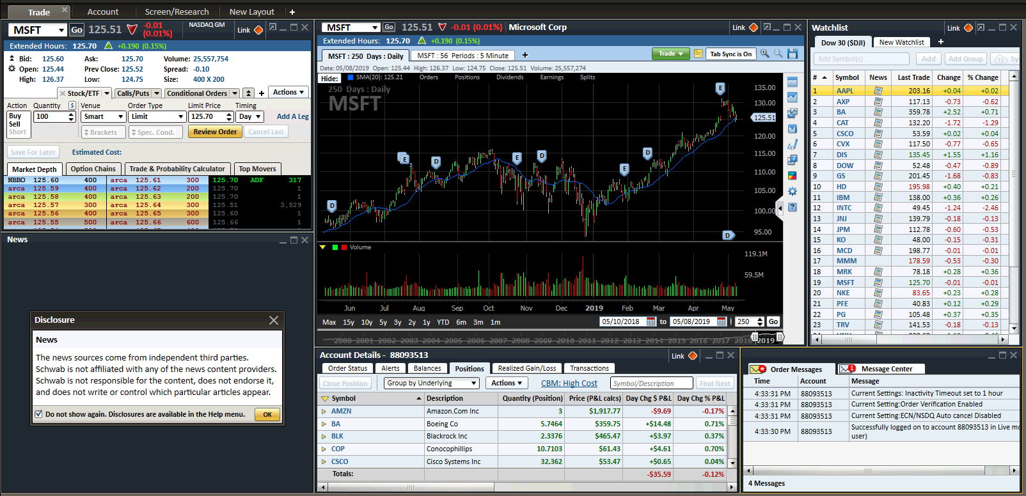
Task: Open the Screen/Research tab
Action: pyautogui.click(x=177, y=12)
